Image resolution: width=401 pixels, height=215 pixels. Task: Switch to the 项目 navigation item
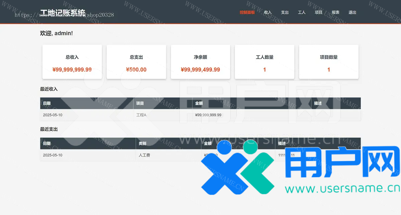[318, 12]
